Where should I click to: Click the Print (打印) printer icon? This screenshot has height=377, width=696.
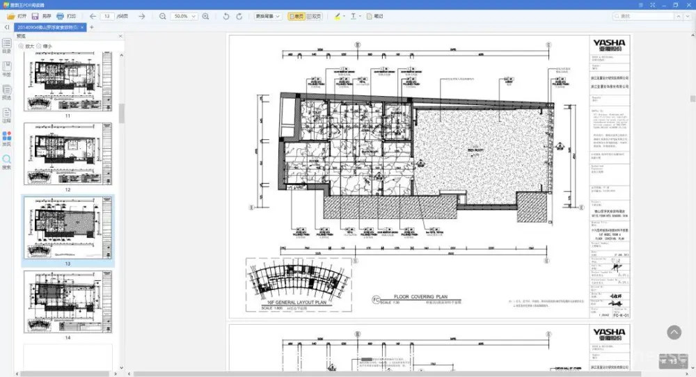point(60,16)
